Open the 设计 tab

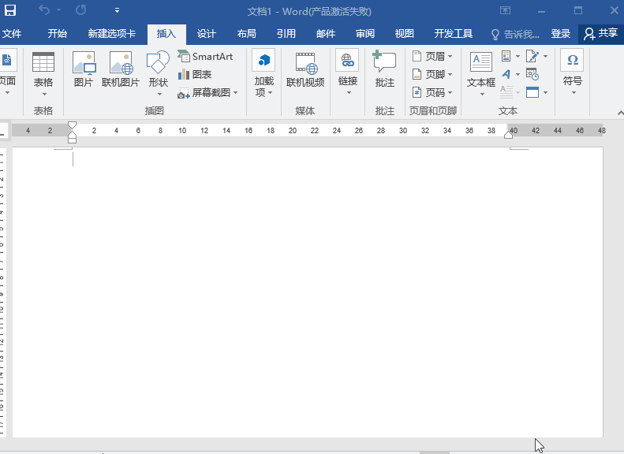pos(207,34)
